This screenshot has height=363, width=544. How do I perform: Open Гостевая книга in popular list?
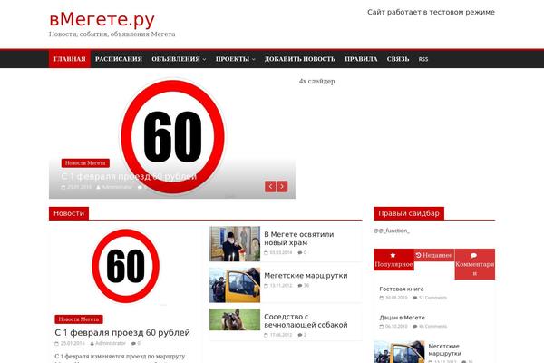(402, 289)
